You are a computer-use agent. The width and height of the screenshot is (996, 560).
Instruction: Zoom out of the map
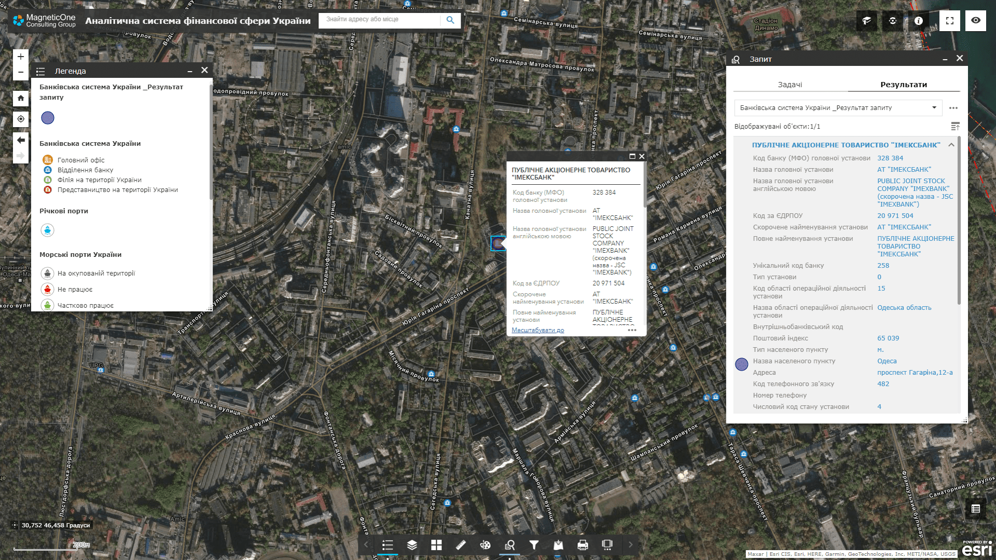[21, 72]
